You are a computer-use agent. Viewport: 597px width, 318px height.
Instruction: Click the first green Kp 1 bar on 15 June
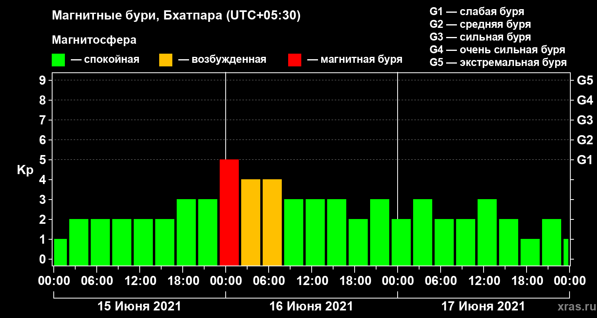[x=60, y=252]
